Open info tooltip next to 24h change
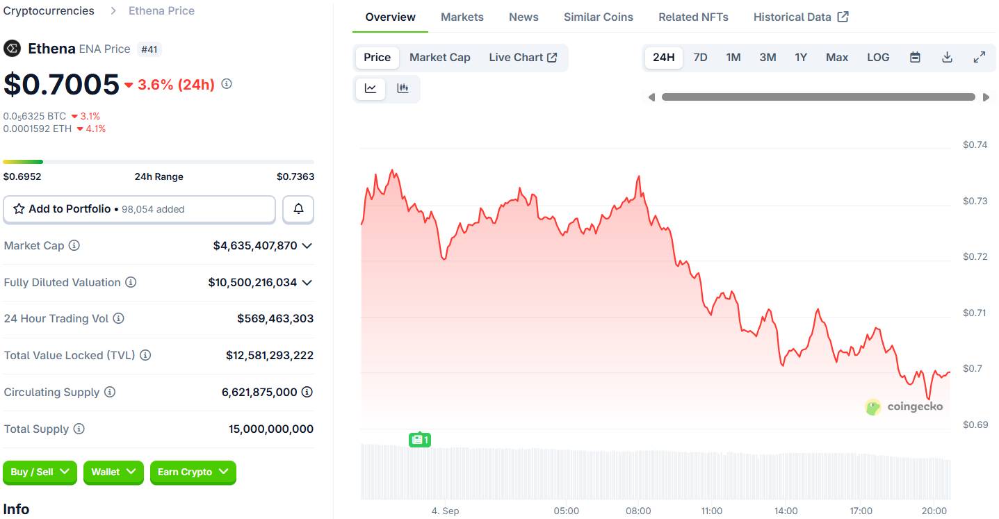 point(227,84)
